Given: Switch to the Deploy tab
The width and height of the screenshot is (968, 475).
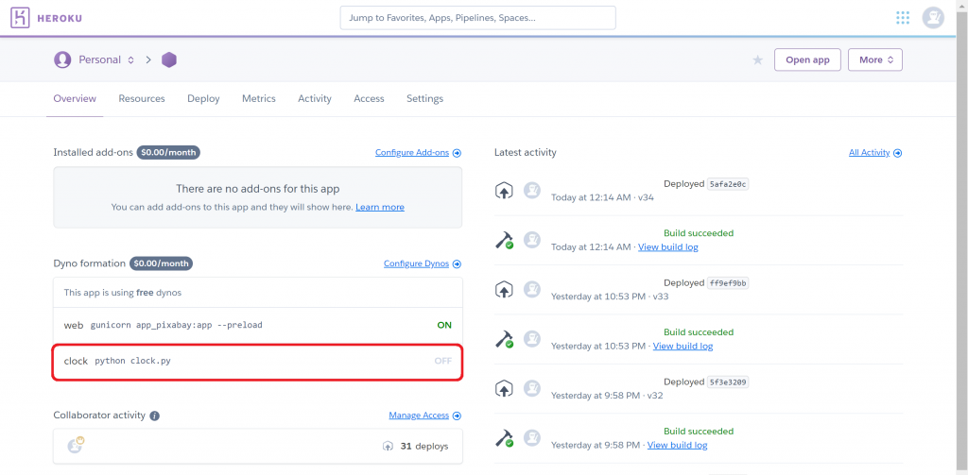Looking at the screenshot, I should [x=204, y=99].
